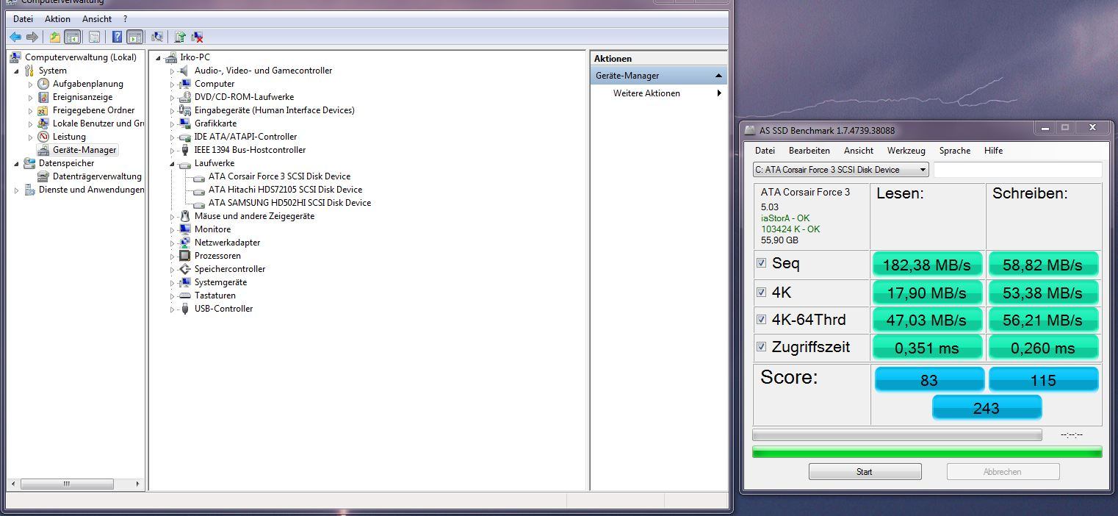Screen dimensions: 1118x516
Task: Expand the IDE ATA/ATAPI-Controller node
Action: (x=173, y=137)
